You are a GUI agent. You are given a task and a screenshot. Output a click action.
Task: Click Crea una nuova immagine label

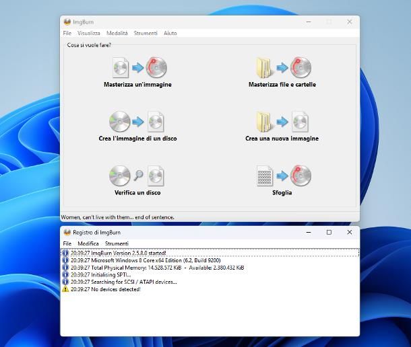point(282,139)
